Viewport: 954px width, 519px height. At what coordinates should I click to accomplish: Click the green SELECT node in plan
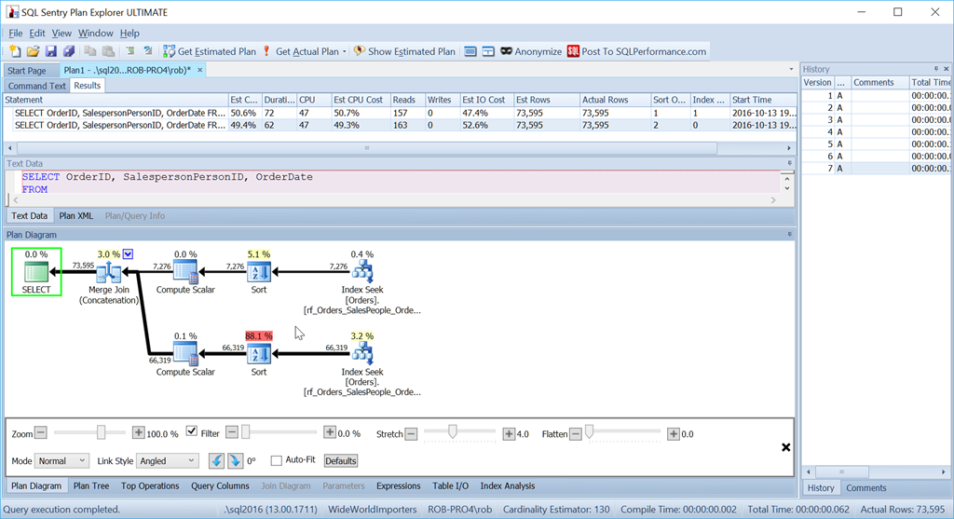click(37, 272)
